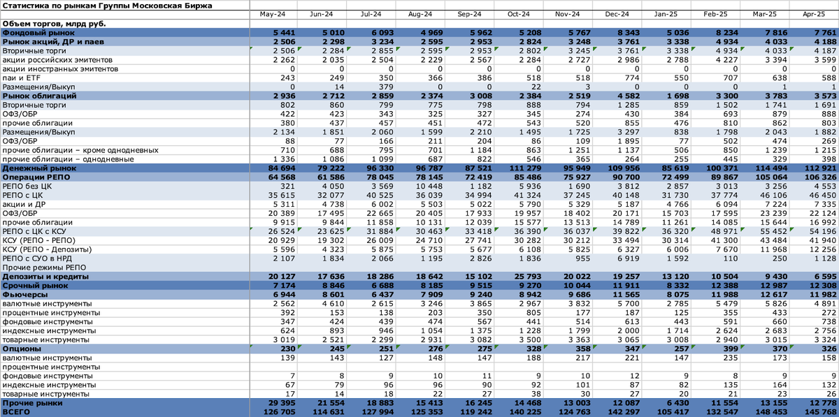Click the Sep-24 column header
The width and height of the screenshot is (839, 417).
[470, 14]
